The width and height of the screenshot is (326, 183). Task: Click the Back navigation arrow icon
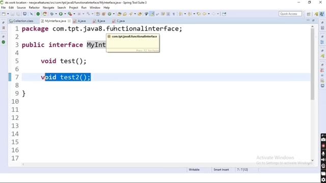point(204,14)
